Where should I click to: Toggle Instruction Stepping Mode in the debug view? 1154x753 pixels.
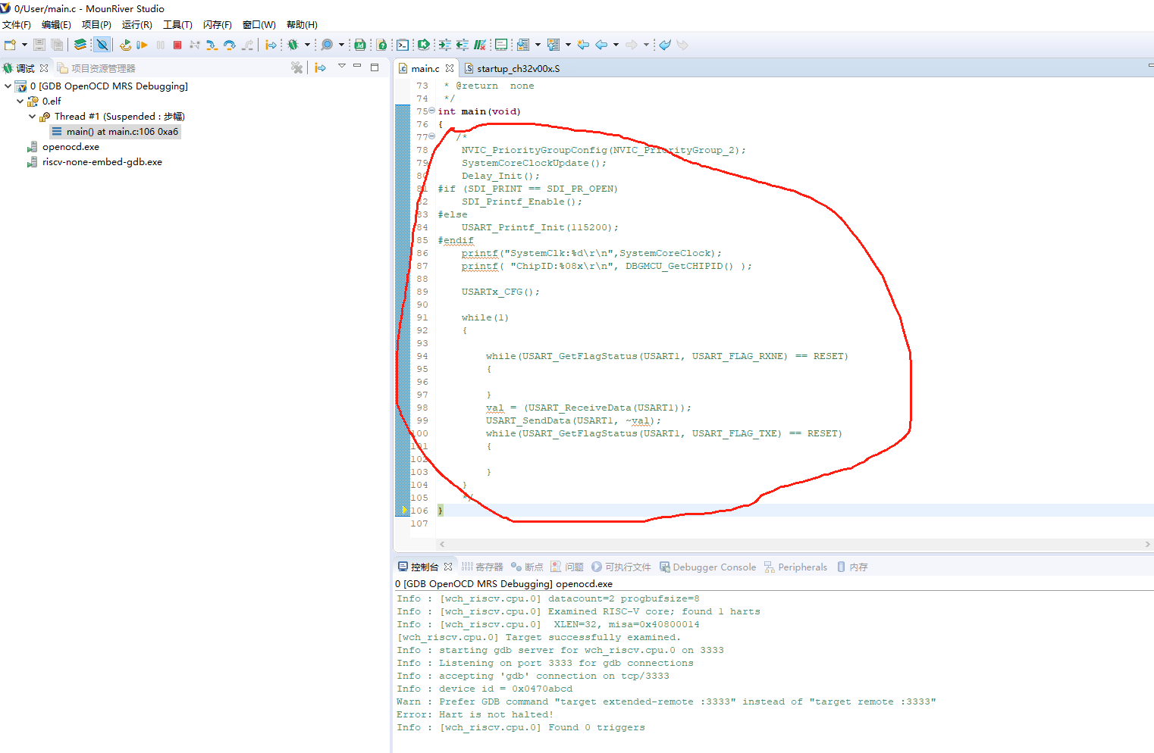click(x=321, y=68)
